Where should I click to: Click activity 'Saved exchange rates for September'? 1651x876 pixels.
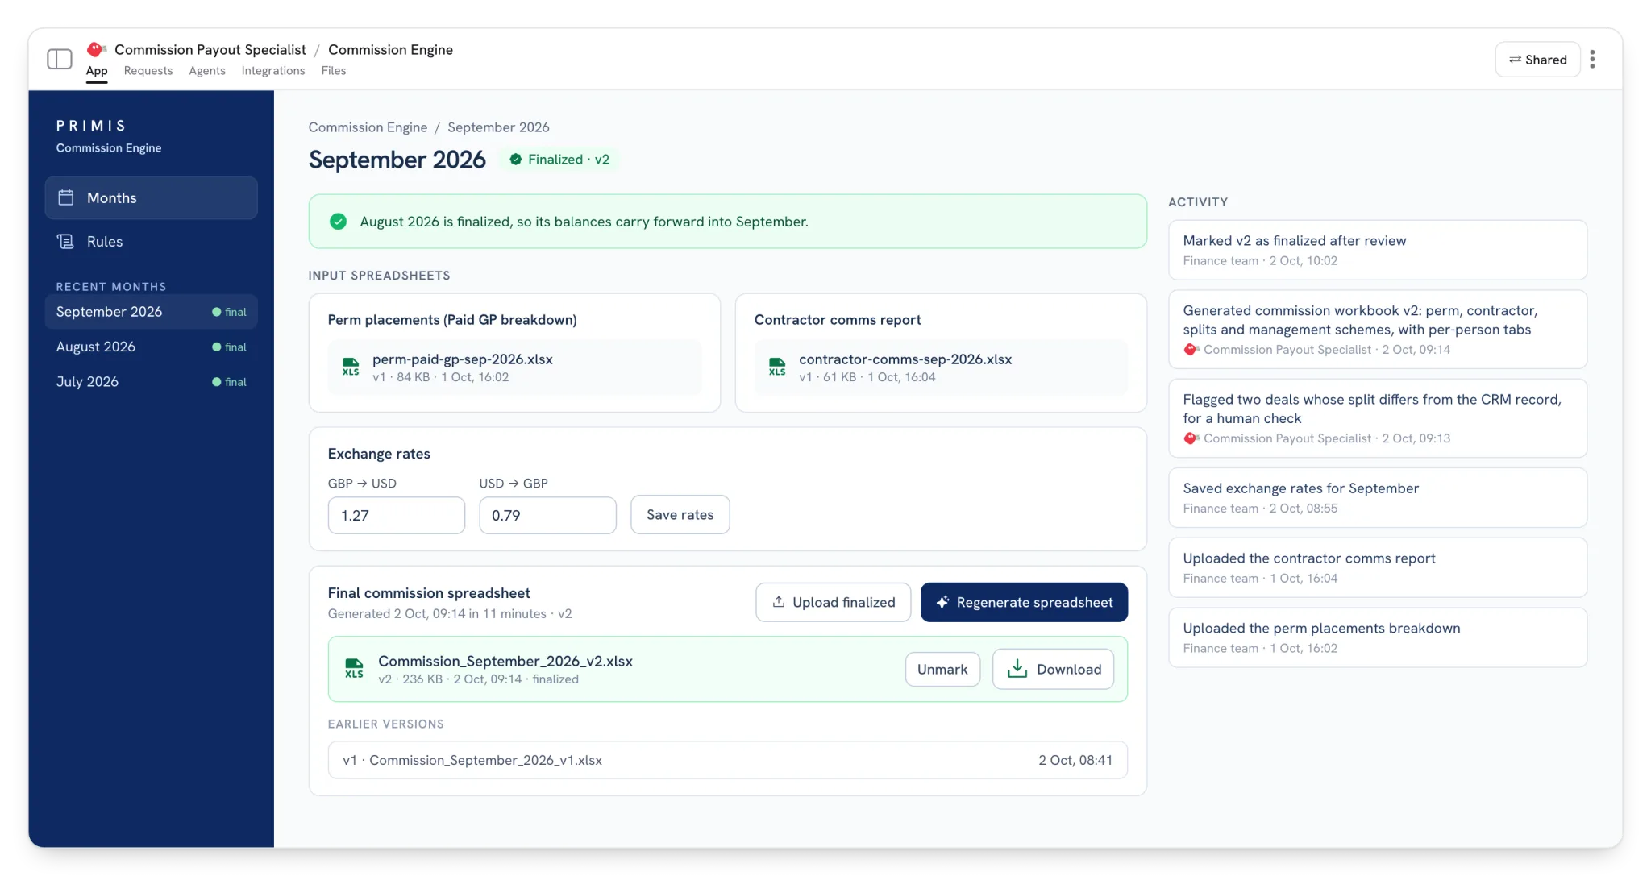[1378, 498]
